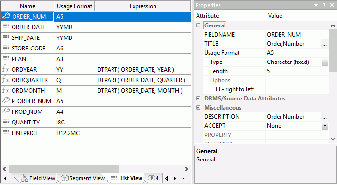Click the Length value field showing 5
Screen dimensions: 337x185
[297, 71]
